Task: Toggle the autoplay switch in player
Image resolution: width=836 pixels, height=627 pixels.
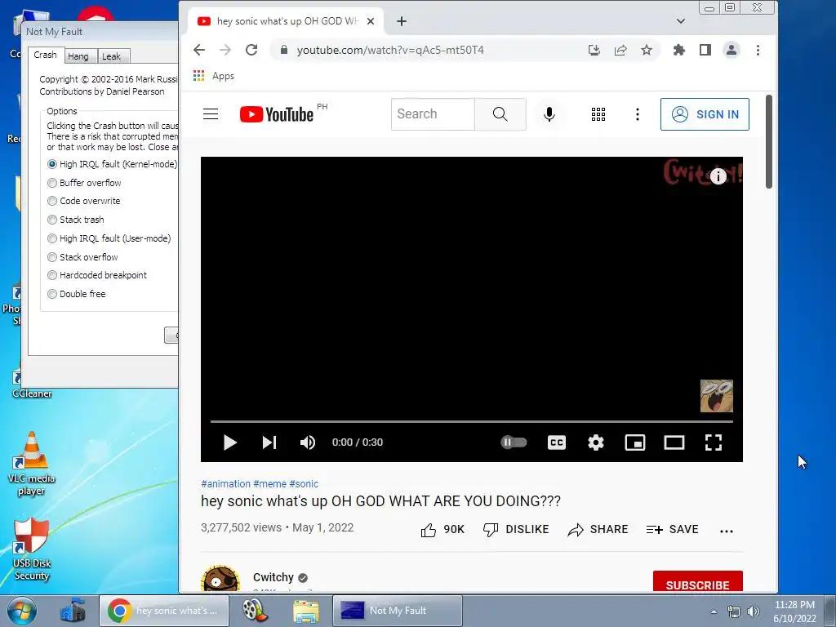Action: tap(514, 442)
